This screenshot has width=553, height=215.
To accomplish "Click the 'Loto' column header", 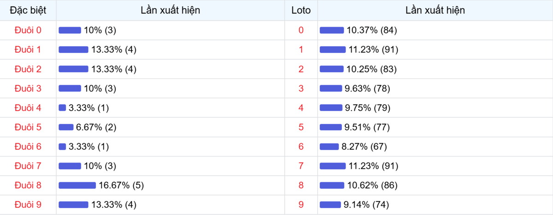I will [301, 10].
